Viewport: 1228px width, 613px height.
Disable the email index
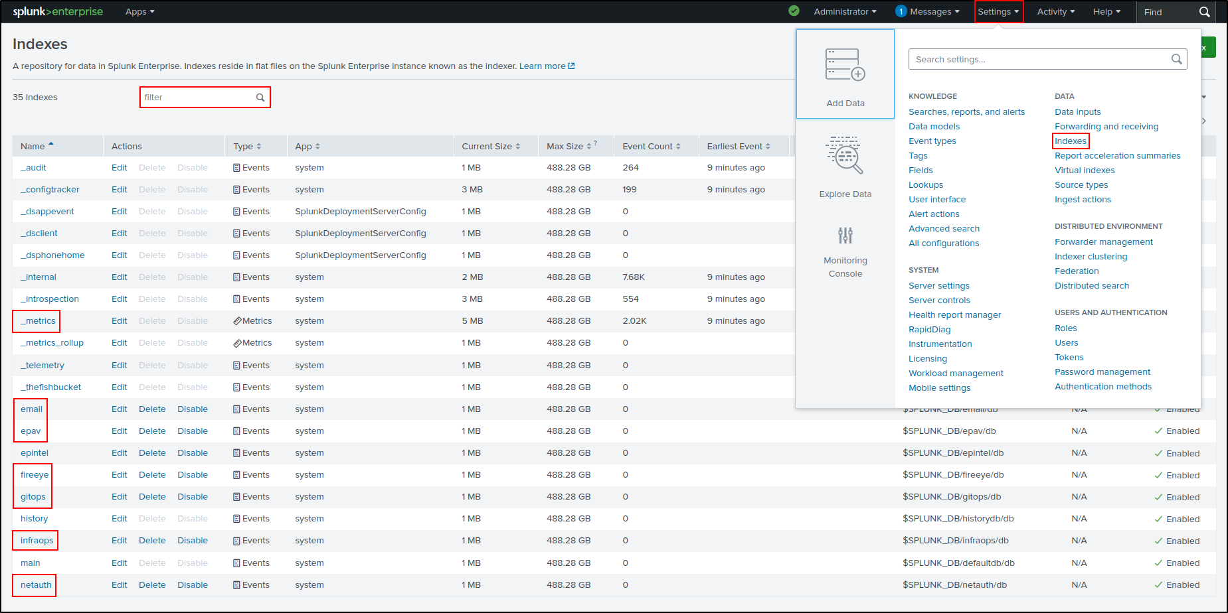coord(192,409)
